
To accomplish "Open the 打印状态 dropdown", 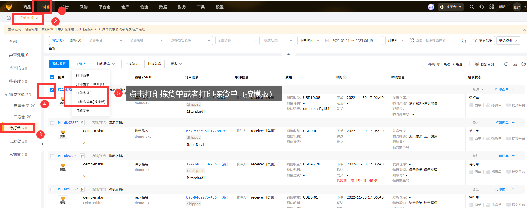I will pyautogui.click(x=106, y=64).
